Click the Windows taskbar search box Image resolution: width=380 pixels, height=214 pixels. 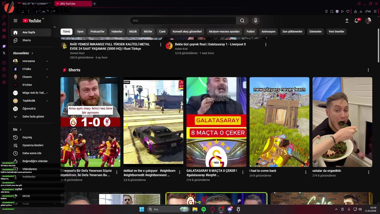169,209
